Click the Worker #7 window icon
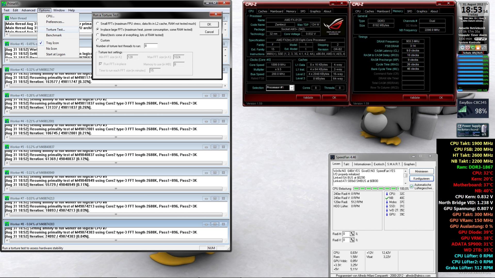Image resolution: width=495 pixels, height=278 pixels. (7, 198)
